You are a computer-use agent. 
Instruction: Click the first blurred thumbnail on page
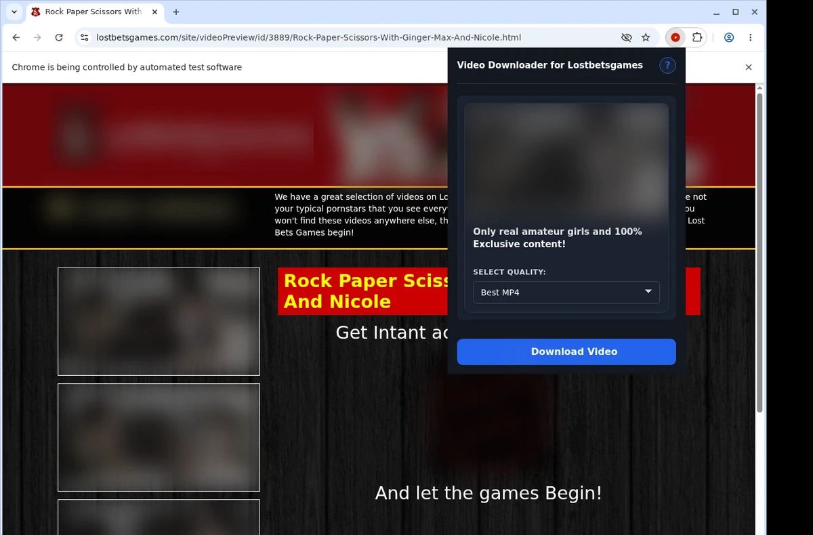point(159,321)
